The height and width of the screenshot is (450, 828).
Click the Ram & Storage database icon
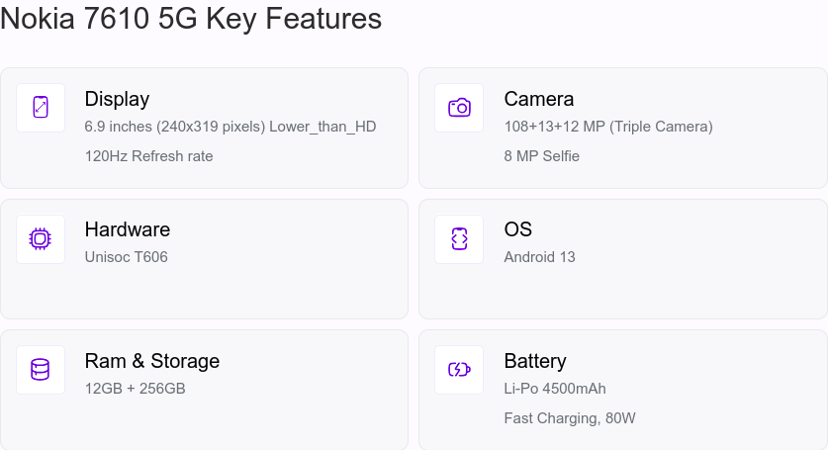(x=41, y=370)
